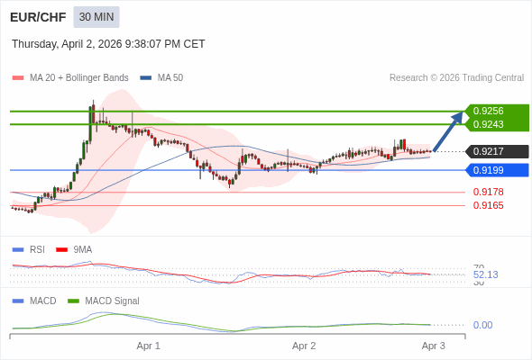Click the 0.9243 resistance price label
The width and height of the screenshot is (532, 360).
pos(488,124)
